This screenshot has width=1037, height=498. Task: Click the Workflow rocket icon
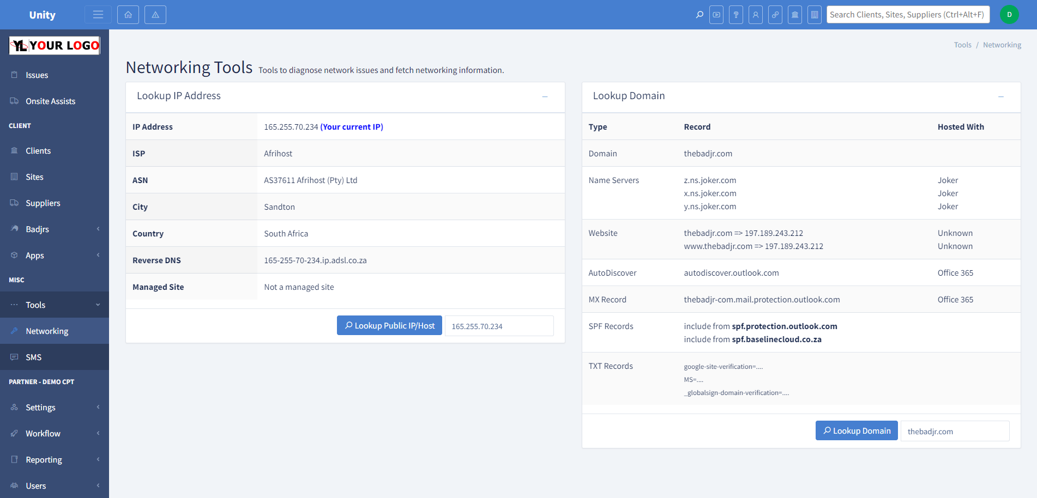coord(14,433)
